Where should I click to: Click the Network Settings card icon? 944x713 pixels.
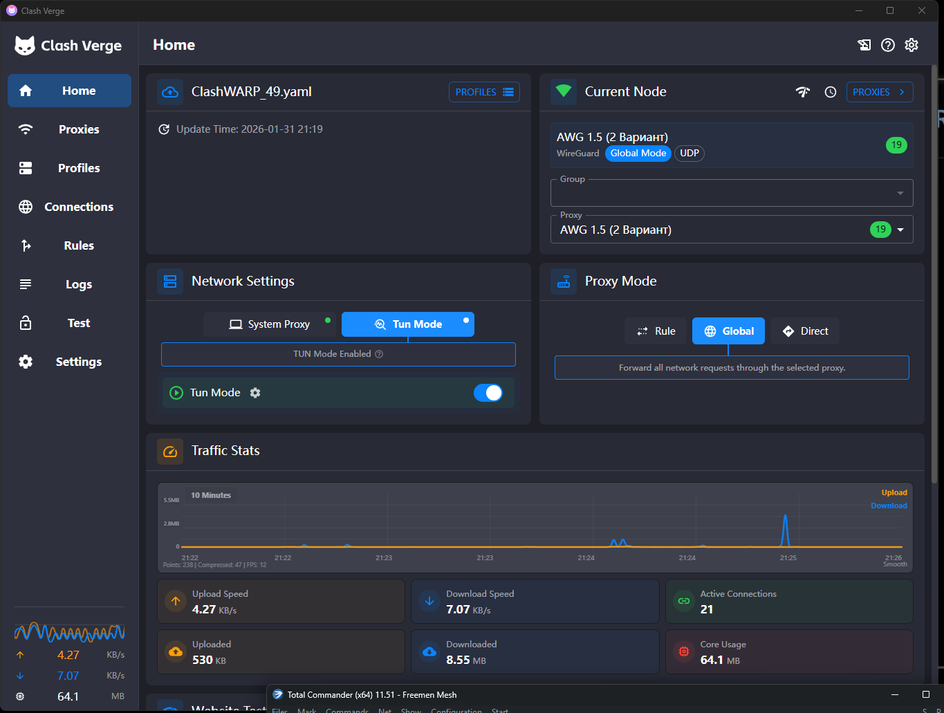tap(170, 281)
